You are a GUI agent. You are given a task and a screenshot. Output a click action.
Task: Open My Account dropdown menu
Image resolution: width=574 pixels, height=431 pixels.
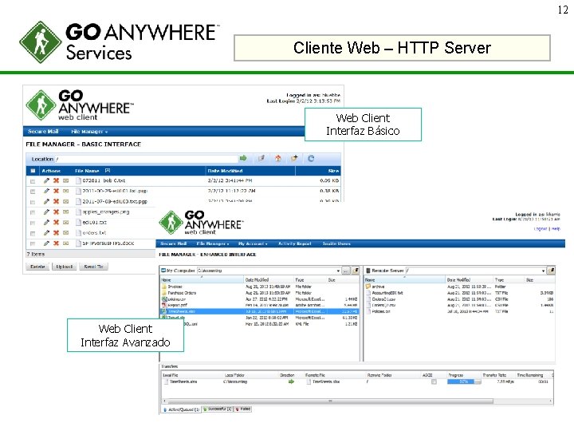click(x=253, y=243)
